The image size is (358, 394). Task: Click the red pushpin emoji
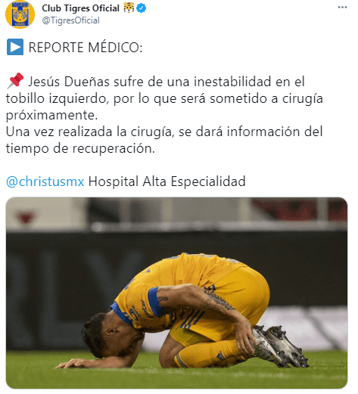[x=15, y=81]
